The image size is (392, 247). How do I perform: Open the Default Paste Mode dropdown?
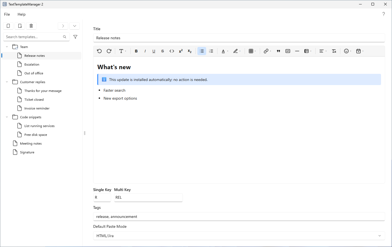(x=239, y=236)
